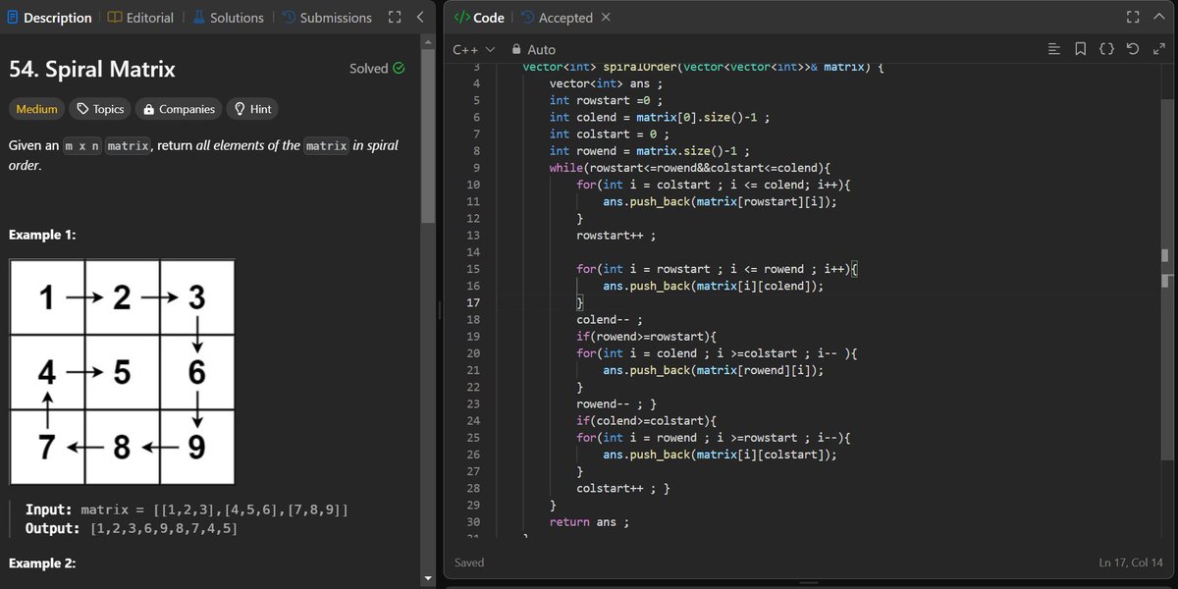Toggle the Solved status checkmark
Image resolution: width=1178 pixels, height=589 pixels.
[398, 68]
